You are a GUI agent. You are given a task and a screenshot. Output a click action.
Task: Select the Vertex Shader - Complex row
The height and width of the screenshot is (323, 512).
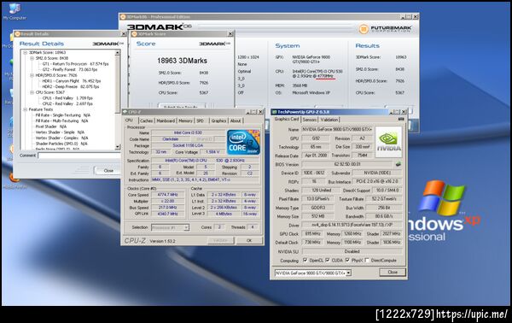(x=61, y=138)
